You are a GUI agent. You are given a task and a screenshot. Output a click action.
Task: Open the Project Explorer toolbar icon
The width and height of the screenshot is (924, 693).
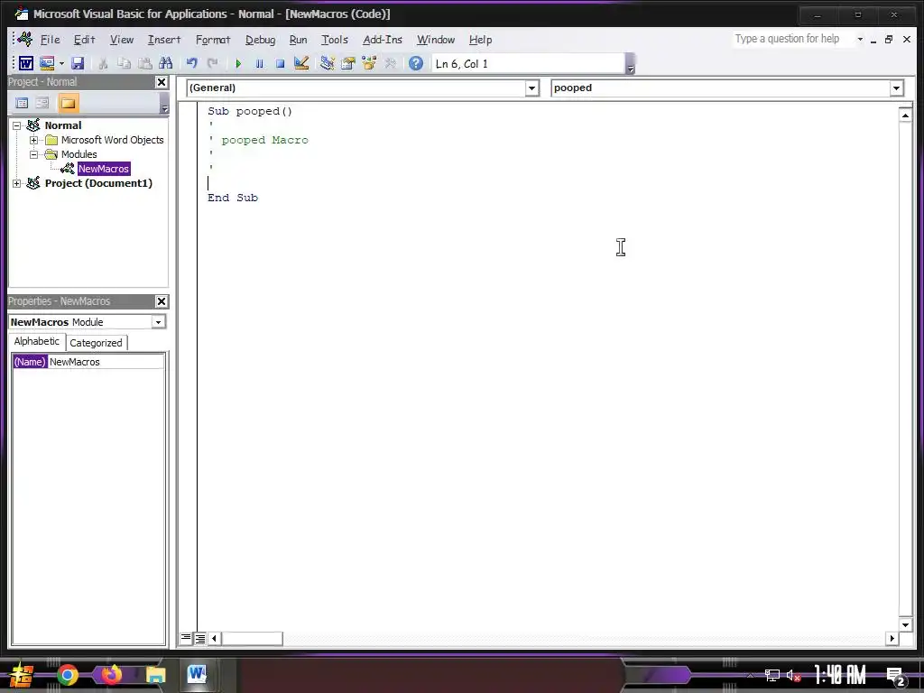point(327,63)
